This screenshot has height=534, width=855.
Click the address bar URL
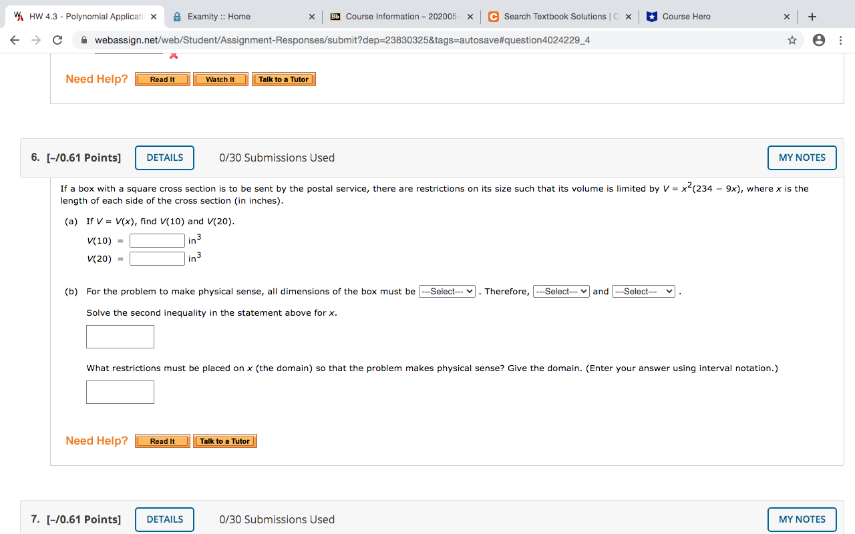pyautogui.click(x=342, y=40)
